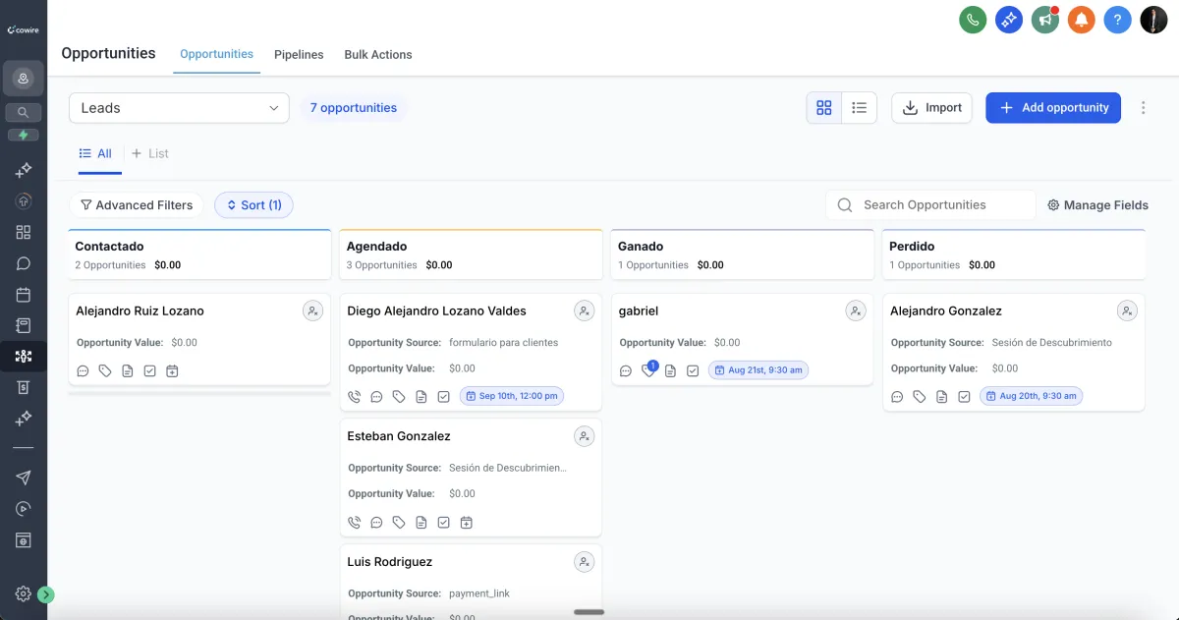
Task: Click the sidebar search icon
Action: (x=24, y=112)
